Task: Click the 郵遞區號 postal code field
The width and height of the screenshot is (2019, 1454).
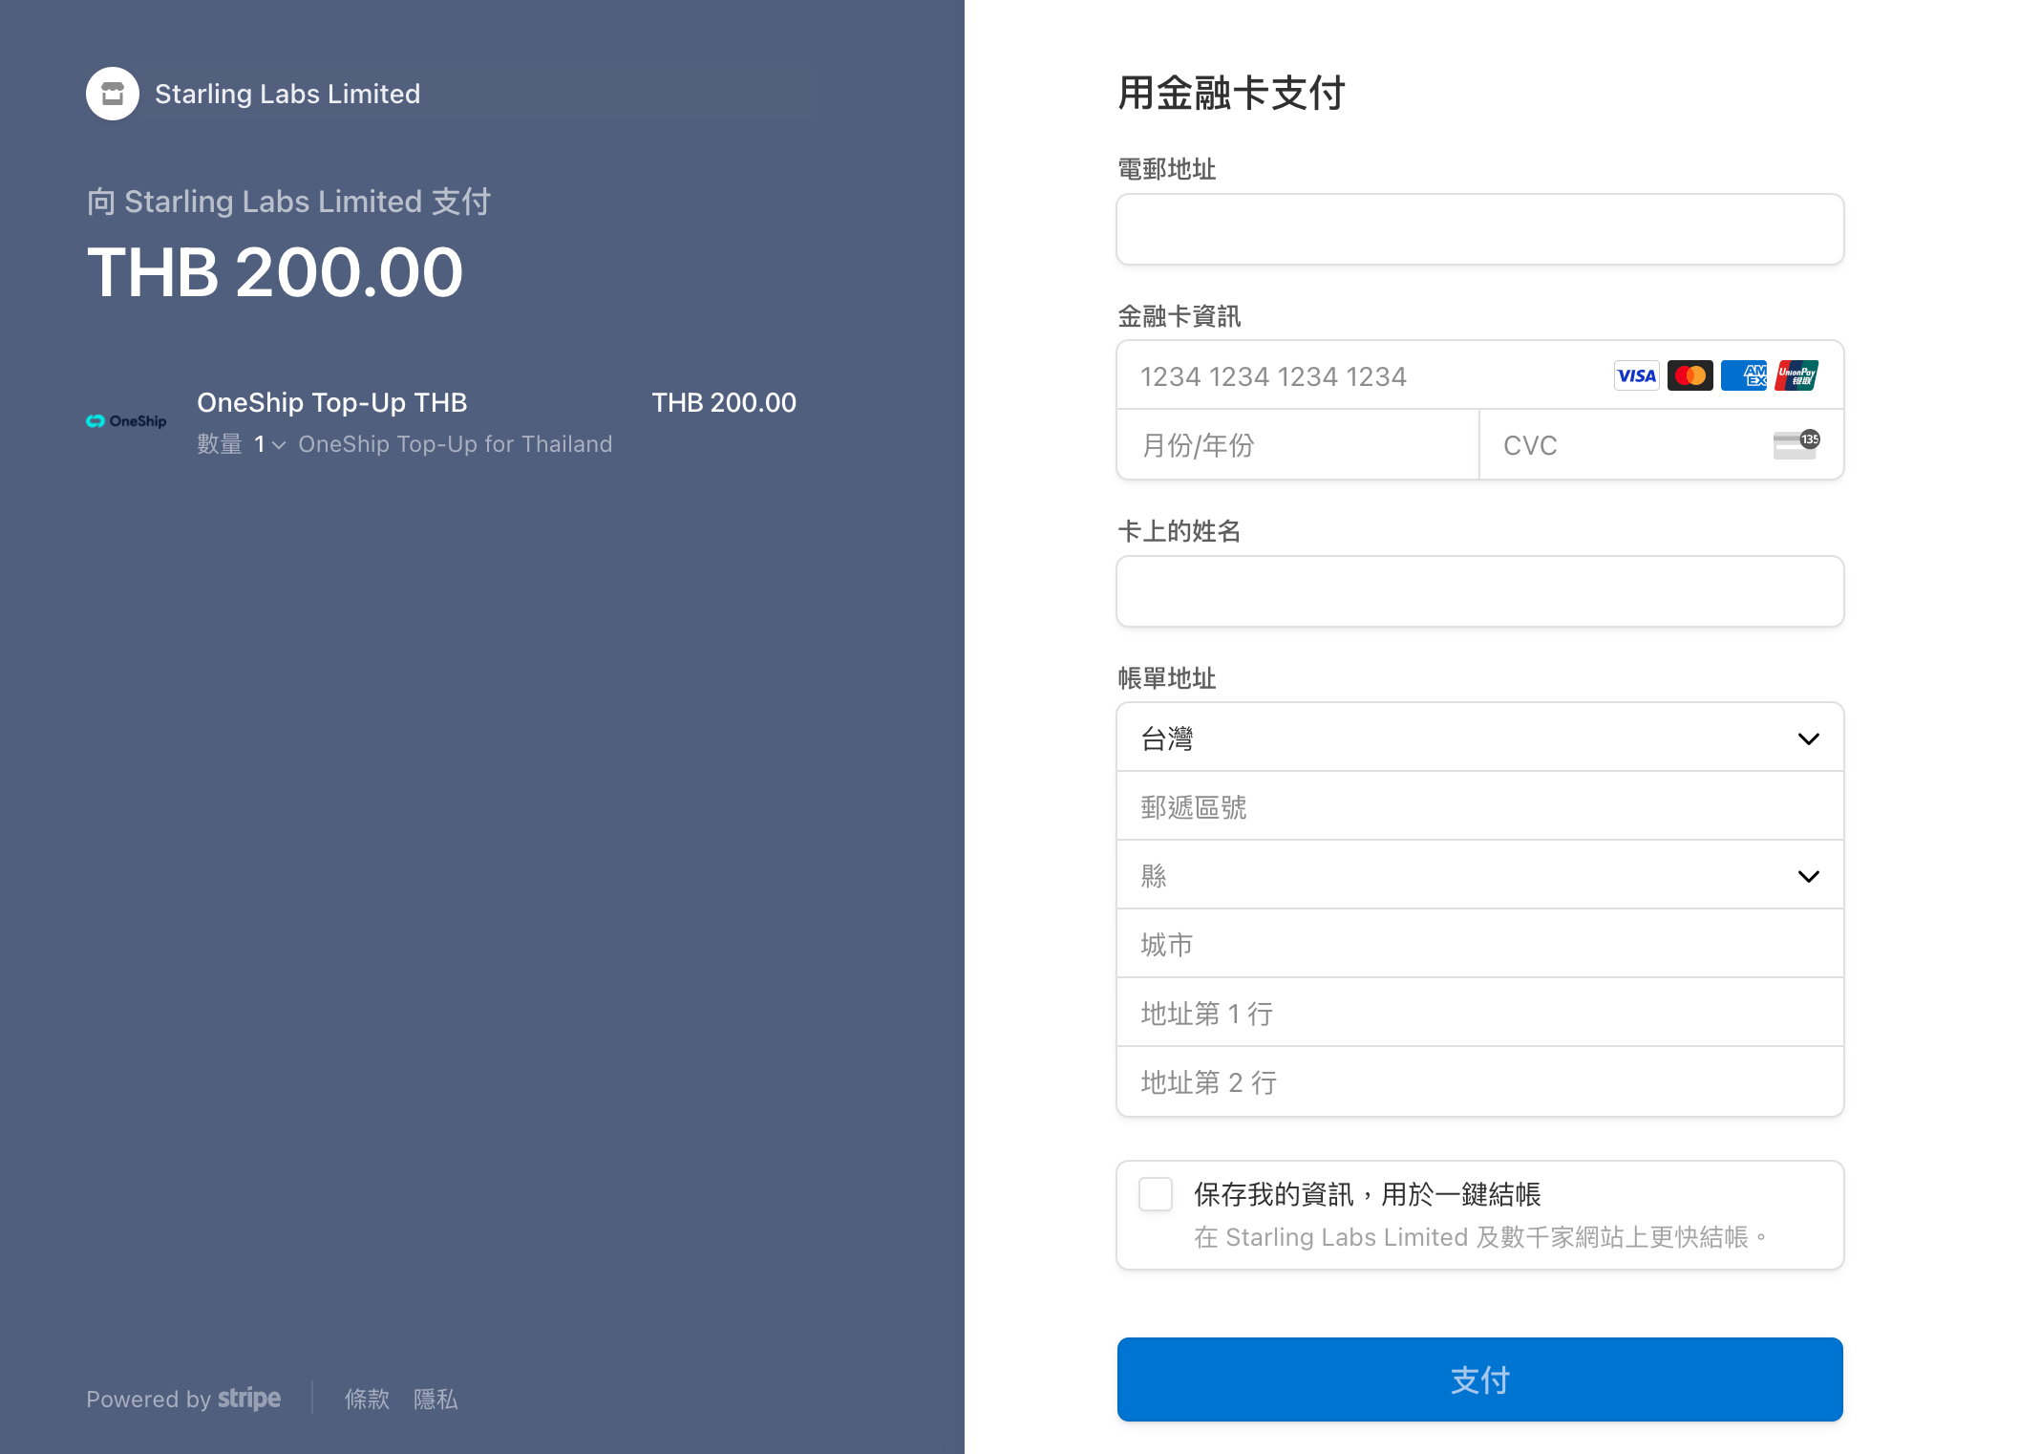Action: (1479, 806)
